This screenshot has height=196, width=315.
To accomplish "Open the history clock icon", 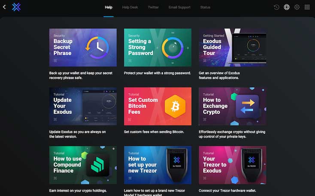I will [277, 7].
